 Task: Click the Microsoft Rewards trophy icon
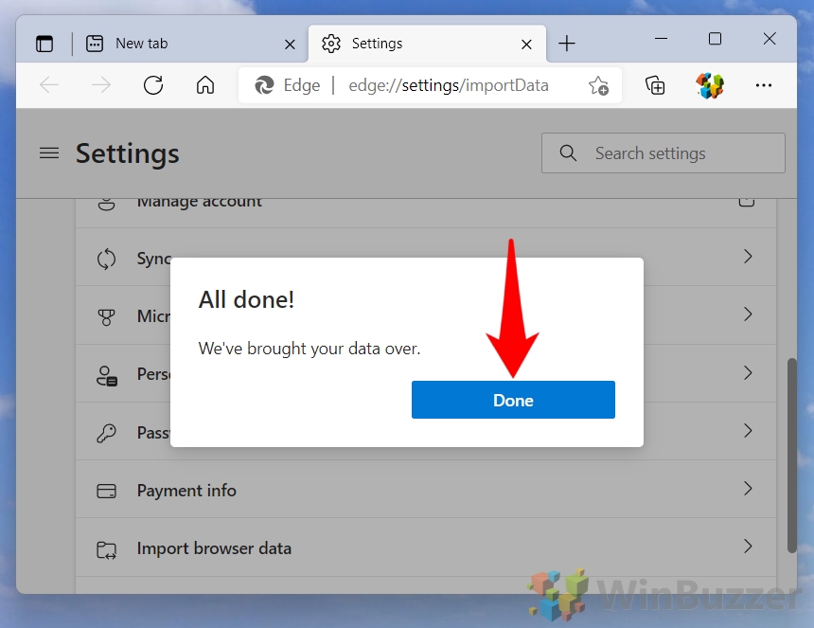106,316
